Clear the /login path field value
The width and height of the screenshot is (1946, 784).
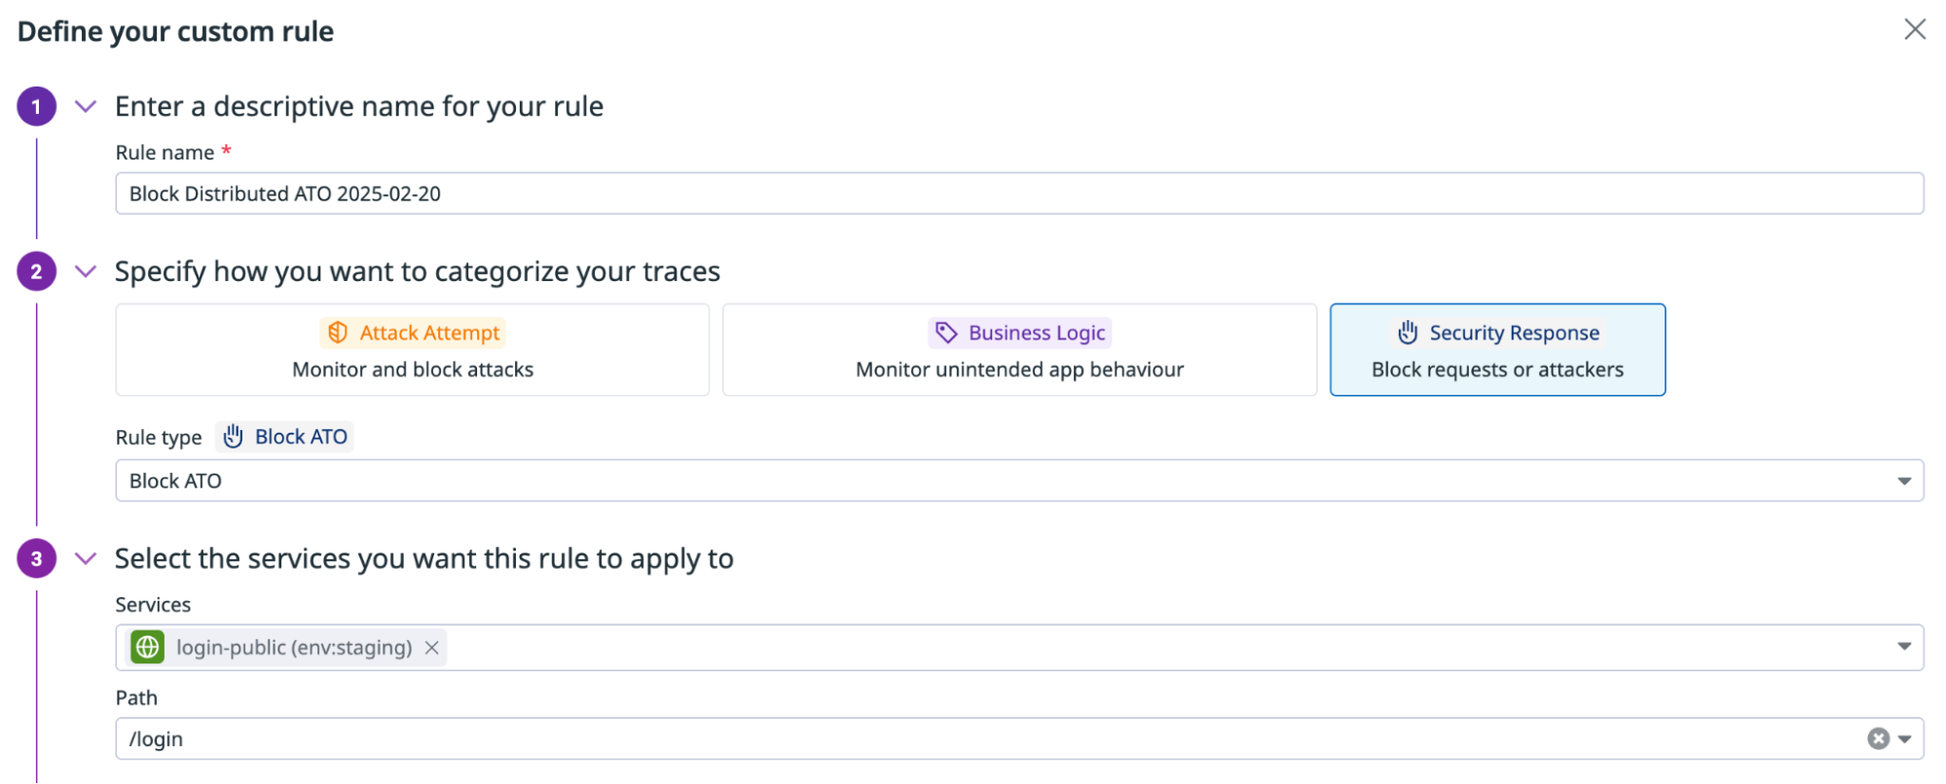[1878, 739]
